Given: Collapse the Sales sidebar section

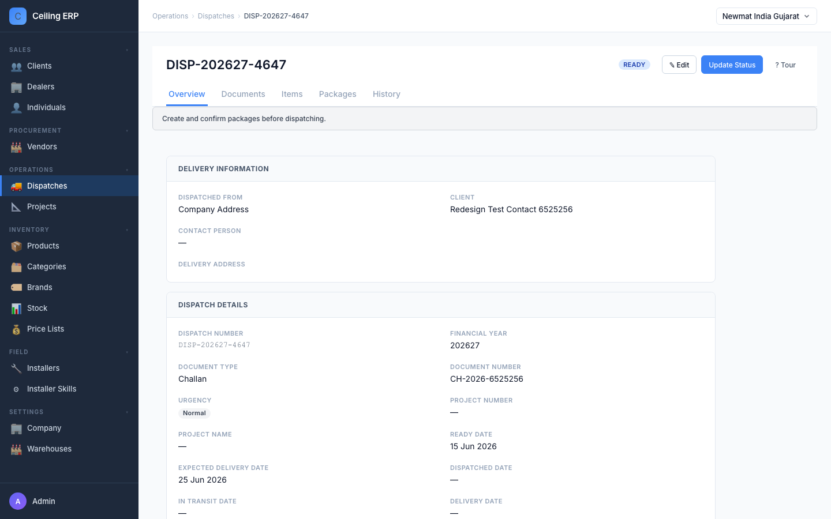Looking at the screenshot, I should (x=127, y=50).
